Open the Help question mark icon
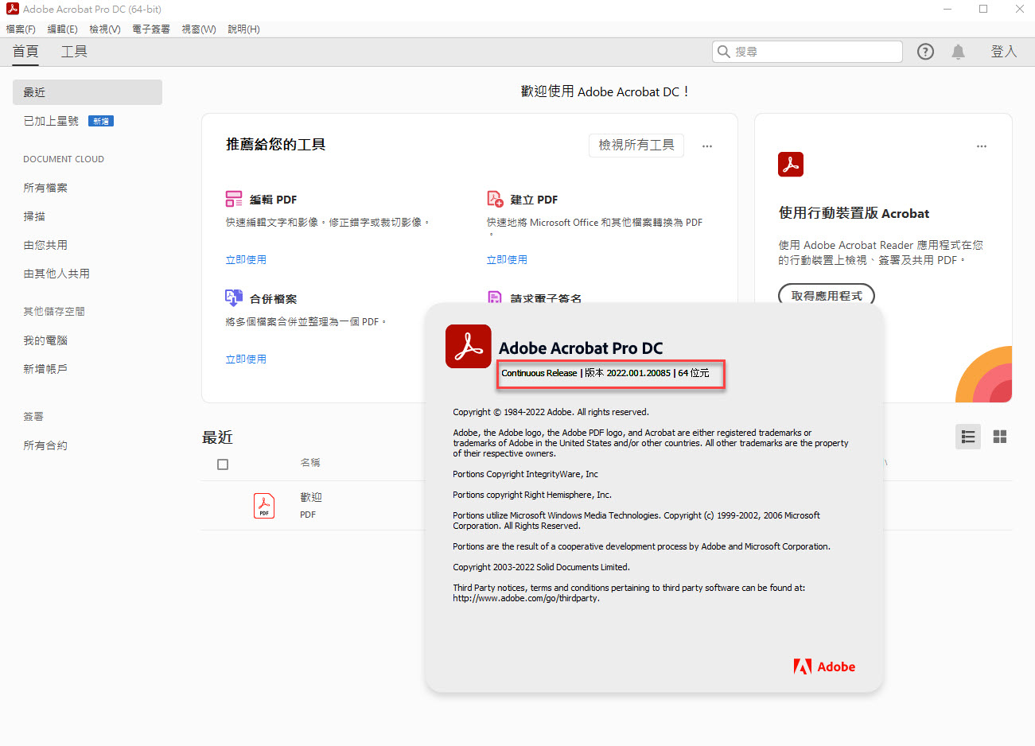The image size is (1035, 746). (925, 52)
